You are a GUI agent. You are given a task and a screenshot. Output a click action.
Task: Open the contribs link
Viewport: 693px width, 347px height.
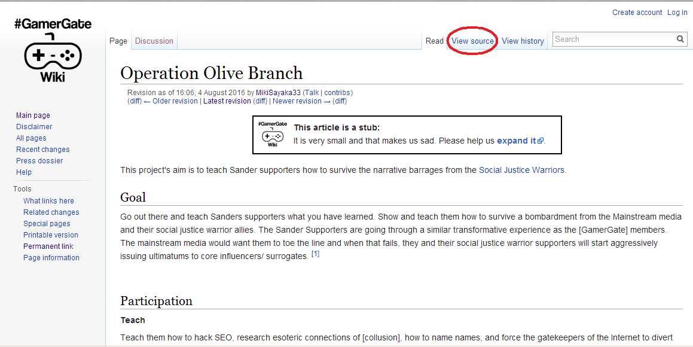click(337, 93)
